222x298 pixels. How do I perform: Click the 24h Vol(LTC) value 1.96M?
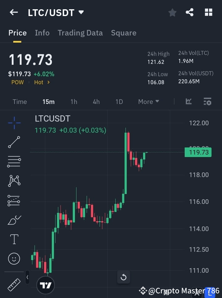(186, 61)
